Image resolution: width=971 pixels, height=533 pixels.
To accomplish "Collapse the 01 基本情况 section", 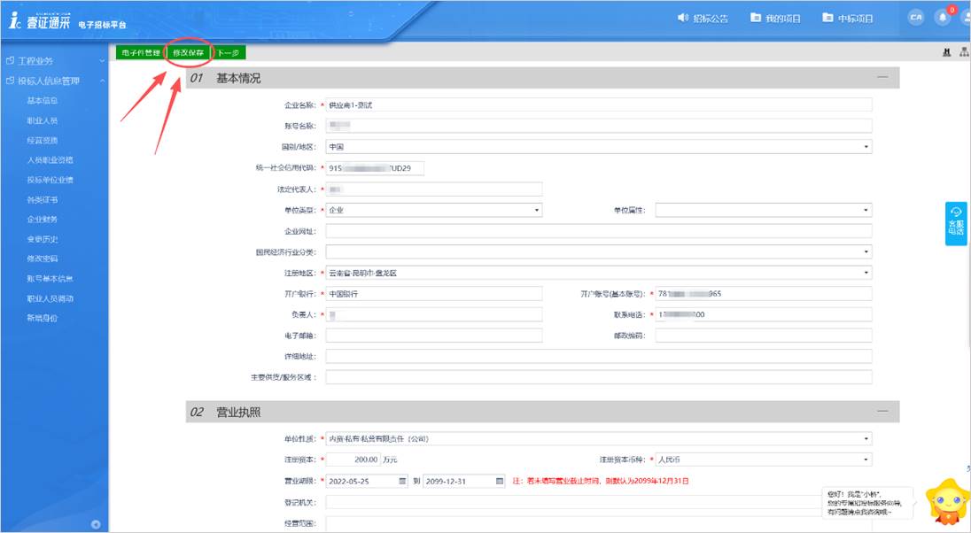I will point(882,78).
